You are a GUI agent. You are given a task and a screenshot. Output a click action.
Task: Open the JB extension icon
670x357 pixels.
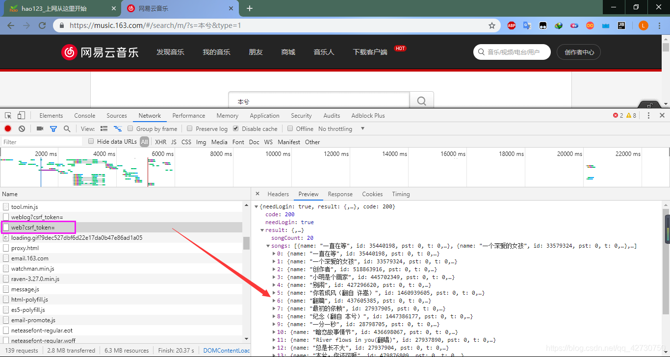click(621, 25)
